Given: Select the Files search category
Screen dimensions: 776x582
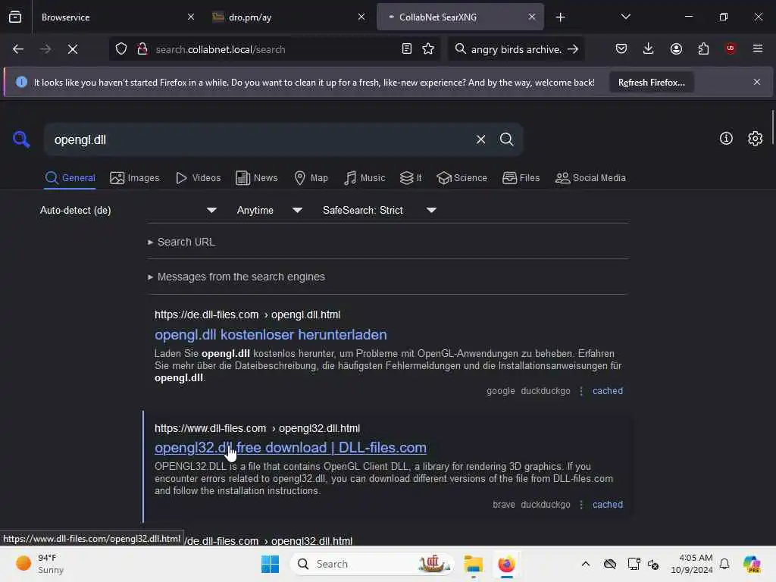Looking at the screenshot, I should point(521,178).
